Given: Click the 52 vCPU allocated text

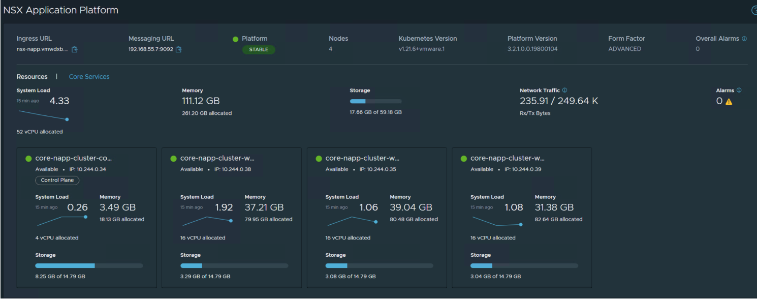Looking at the screenshot, I should [x=40, y=132].
